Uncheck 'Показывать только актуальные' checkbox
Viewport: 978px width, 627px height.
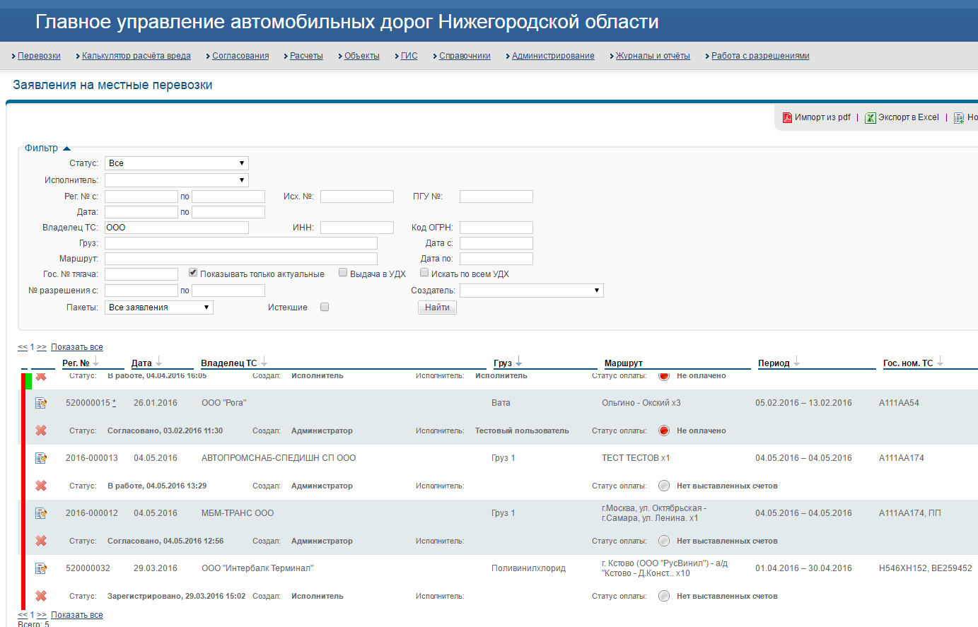(193, 273)
